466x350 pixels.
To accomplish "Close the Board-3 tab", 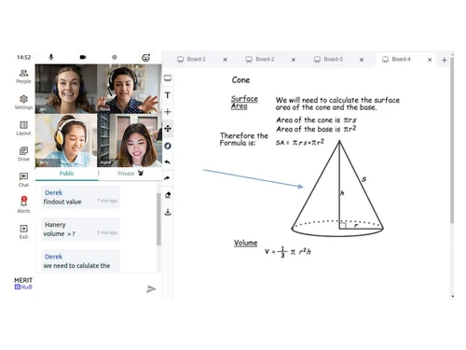I will [362, 60].
